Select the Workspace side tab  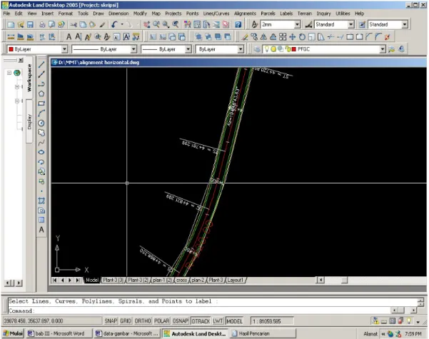tap(29, 78)
